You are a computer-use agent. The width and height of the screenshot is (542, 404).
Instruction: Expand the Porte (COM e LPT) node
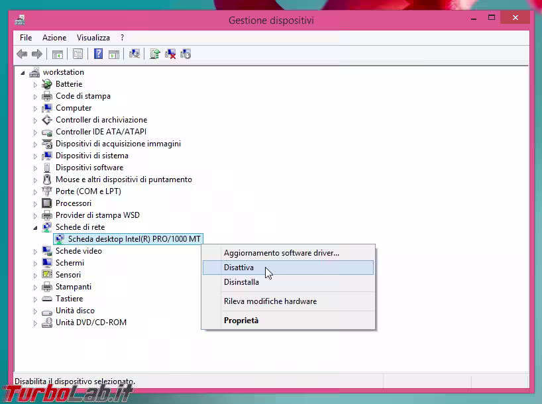[35, 192]
